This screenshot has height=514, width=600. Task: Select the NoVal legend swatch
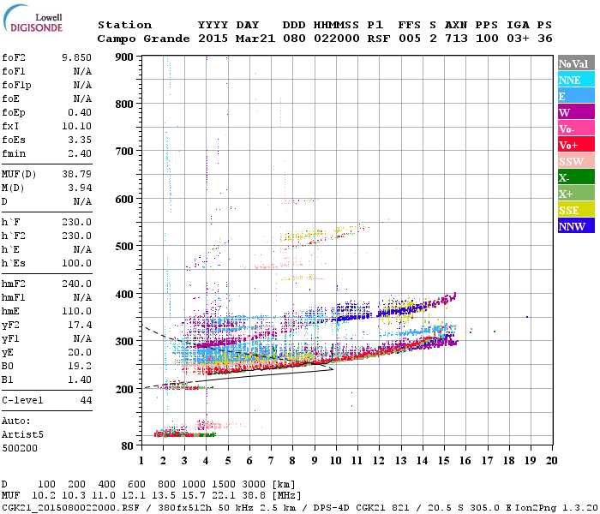576,63
